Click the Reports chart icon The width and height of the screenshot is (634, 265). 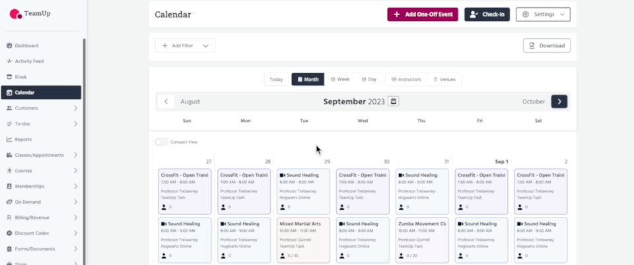pos(9,139)
